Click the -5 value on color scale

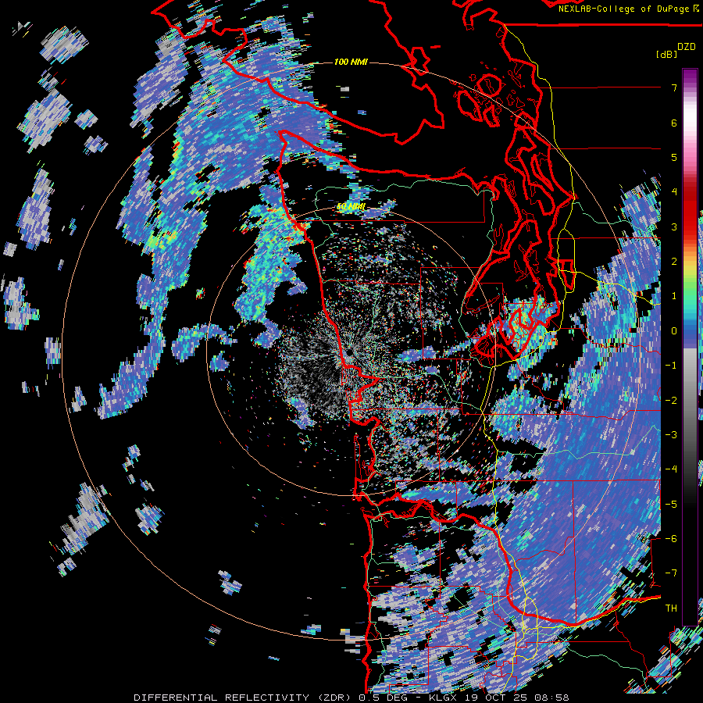pyautogui.click(x=671, y=505)
